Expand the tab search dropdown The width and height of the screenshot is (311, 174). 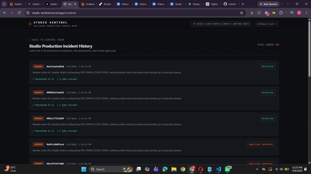coord(4,4)
